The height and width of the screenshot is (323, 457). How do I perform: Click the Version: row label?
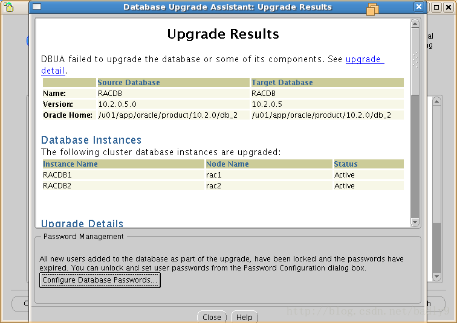[x=58, y=104]
